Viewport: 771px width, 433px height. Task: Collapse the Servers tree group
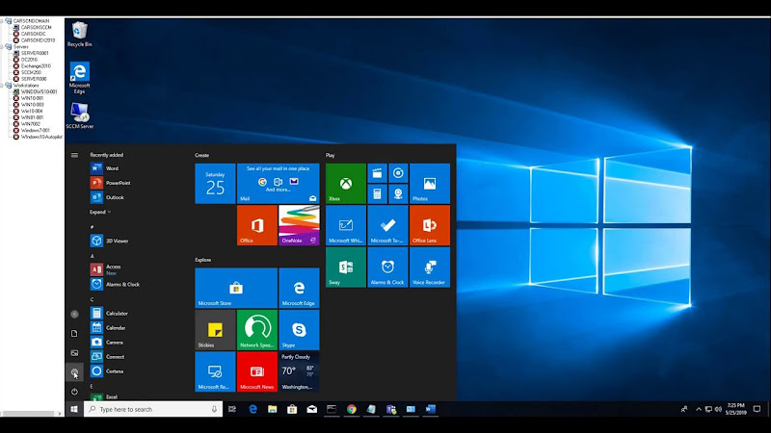[x=2, y=46]
